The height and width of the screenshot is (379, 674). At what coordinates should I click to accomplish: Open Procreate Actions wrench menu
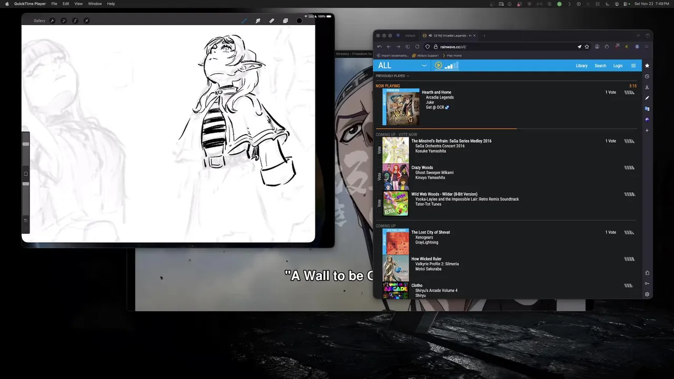coord(52,21)
